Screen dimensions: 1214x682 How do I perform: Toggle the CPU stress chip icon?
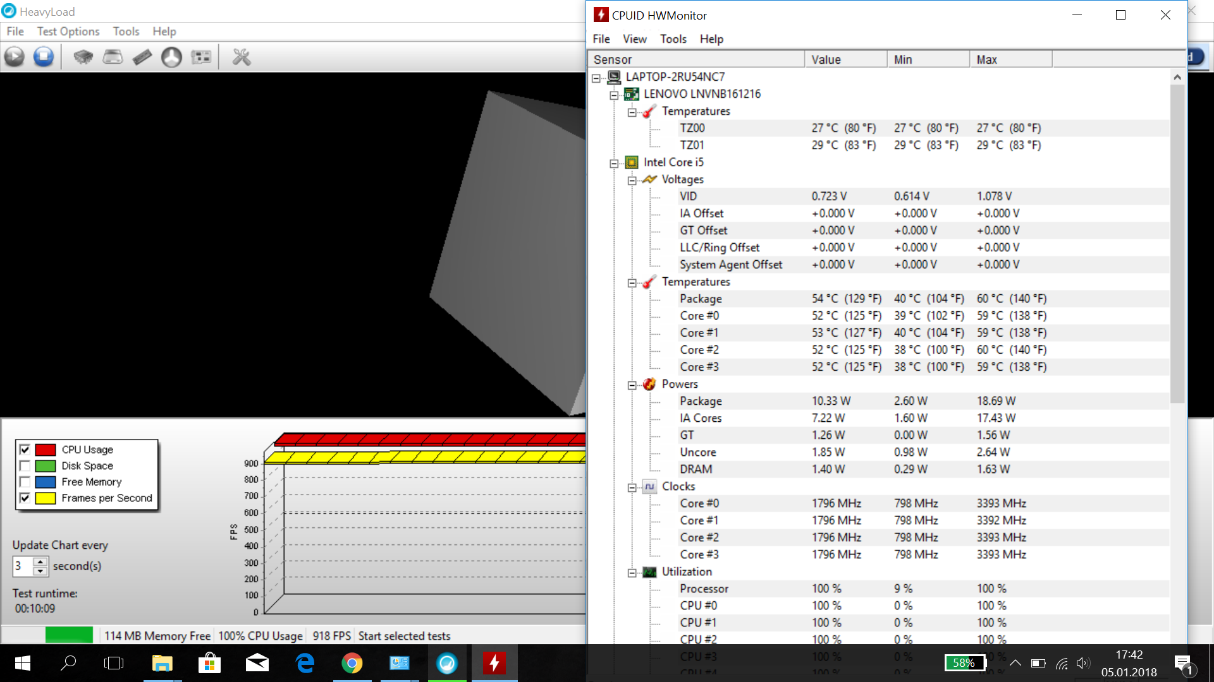pos(83,57)
